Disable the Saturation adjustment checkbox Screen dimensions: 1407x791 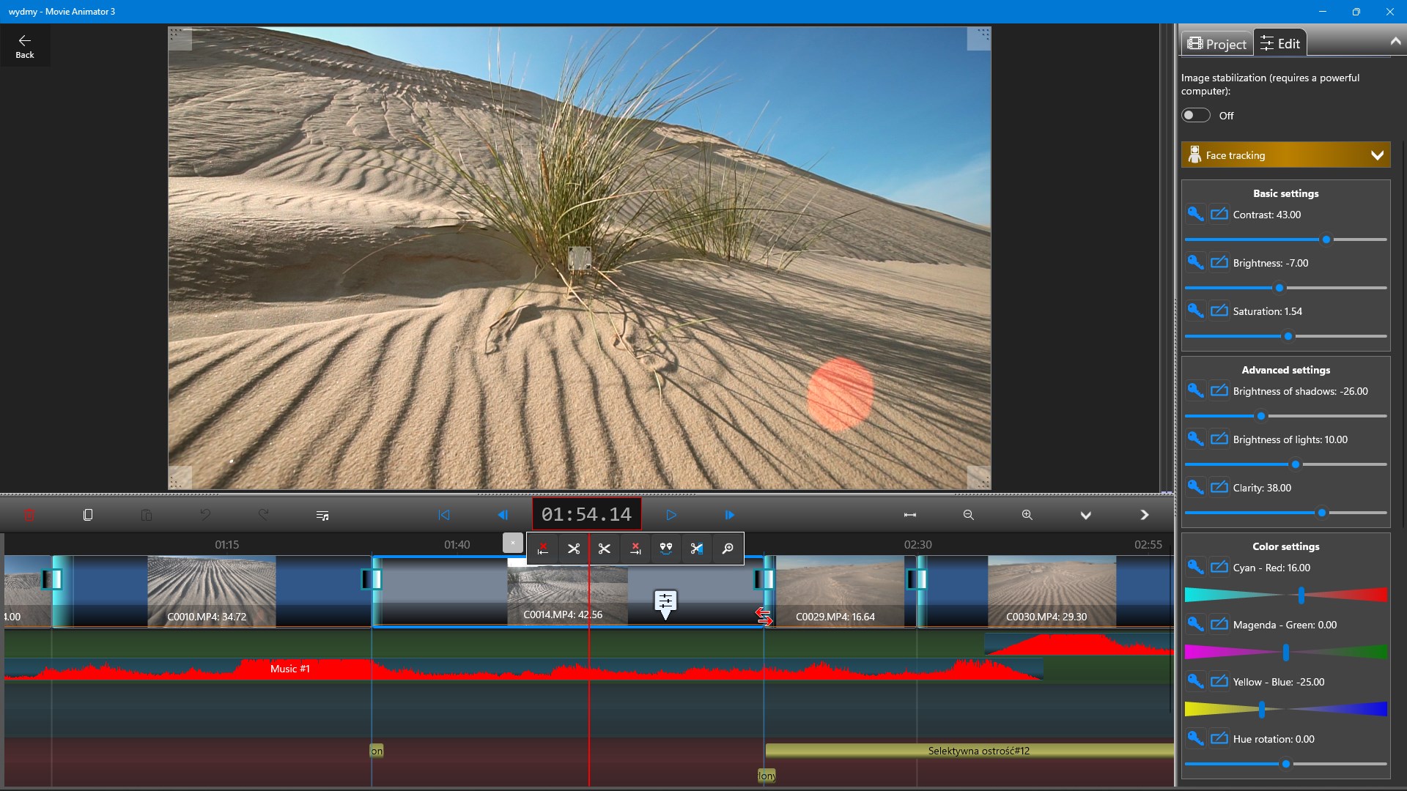pyautogui.click(x=1219, y=311)
